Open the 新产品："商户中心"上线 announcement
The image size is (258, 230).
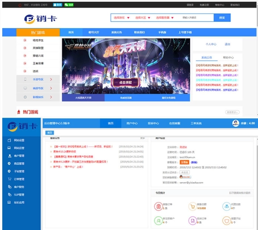[68, 167]
